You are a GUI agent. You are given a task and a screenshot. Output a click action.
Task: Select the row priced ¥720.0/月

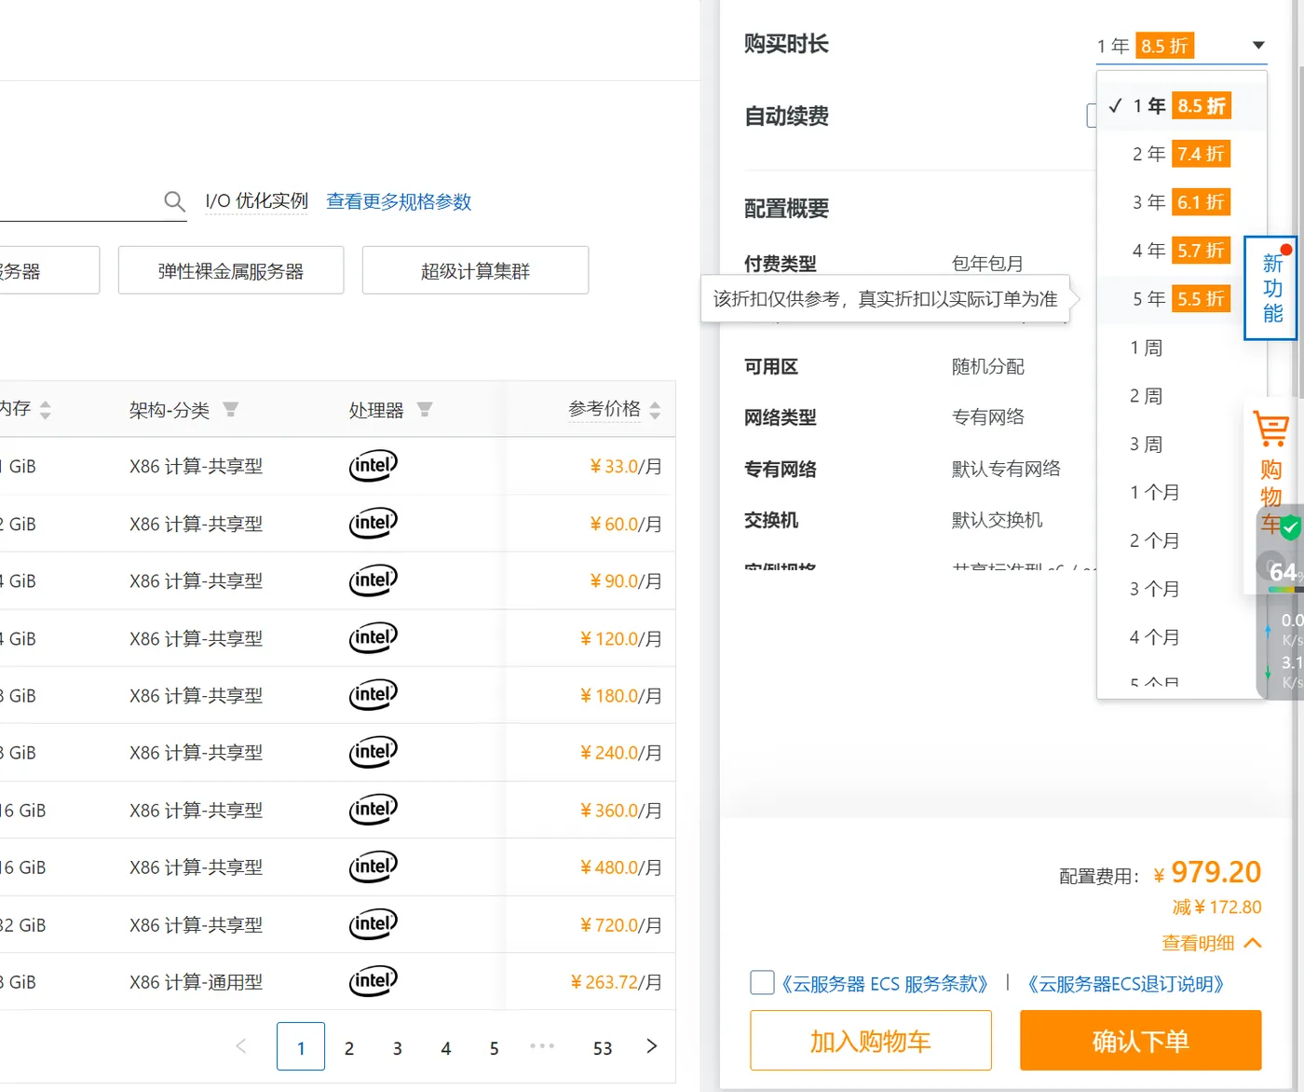click(337, 924)
